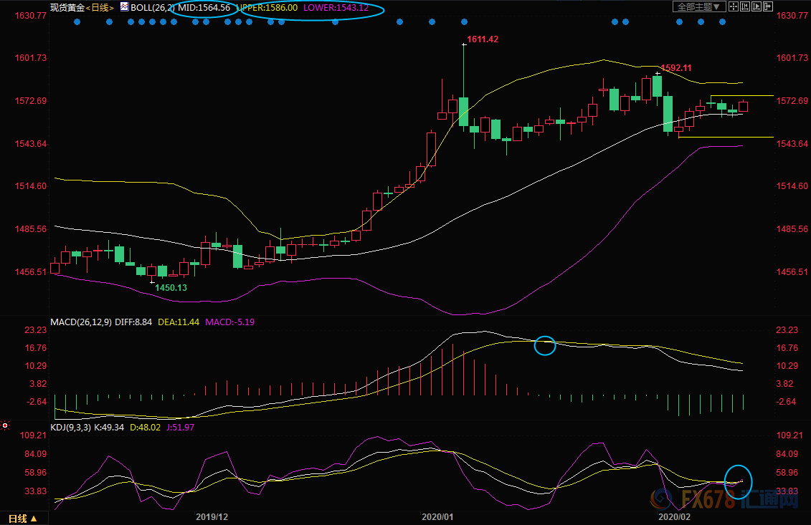811x525 pixels.
Task: Click the last red candle of the price chart
Action: pyautogui.click(x=744, y=107)
